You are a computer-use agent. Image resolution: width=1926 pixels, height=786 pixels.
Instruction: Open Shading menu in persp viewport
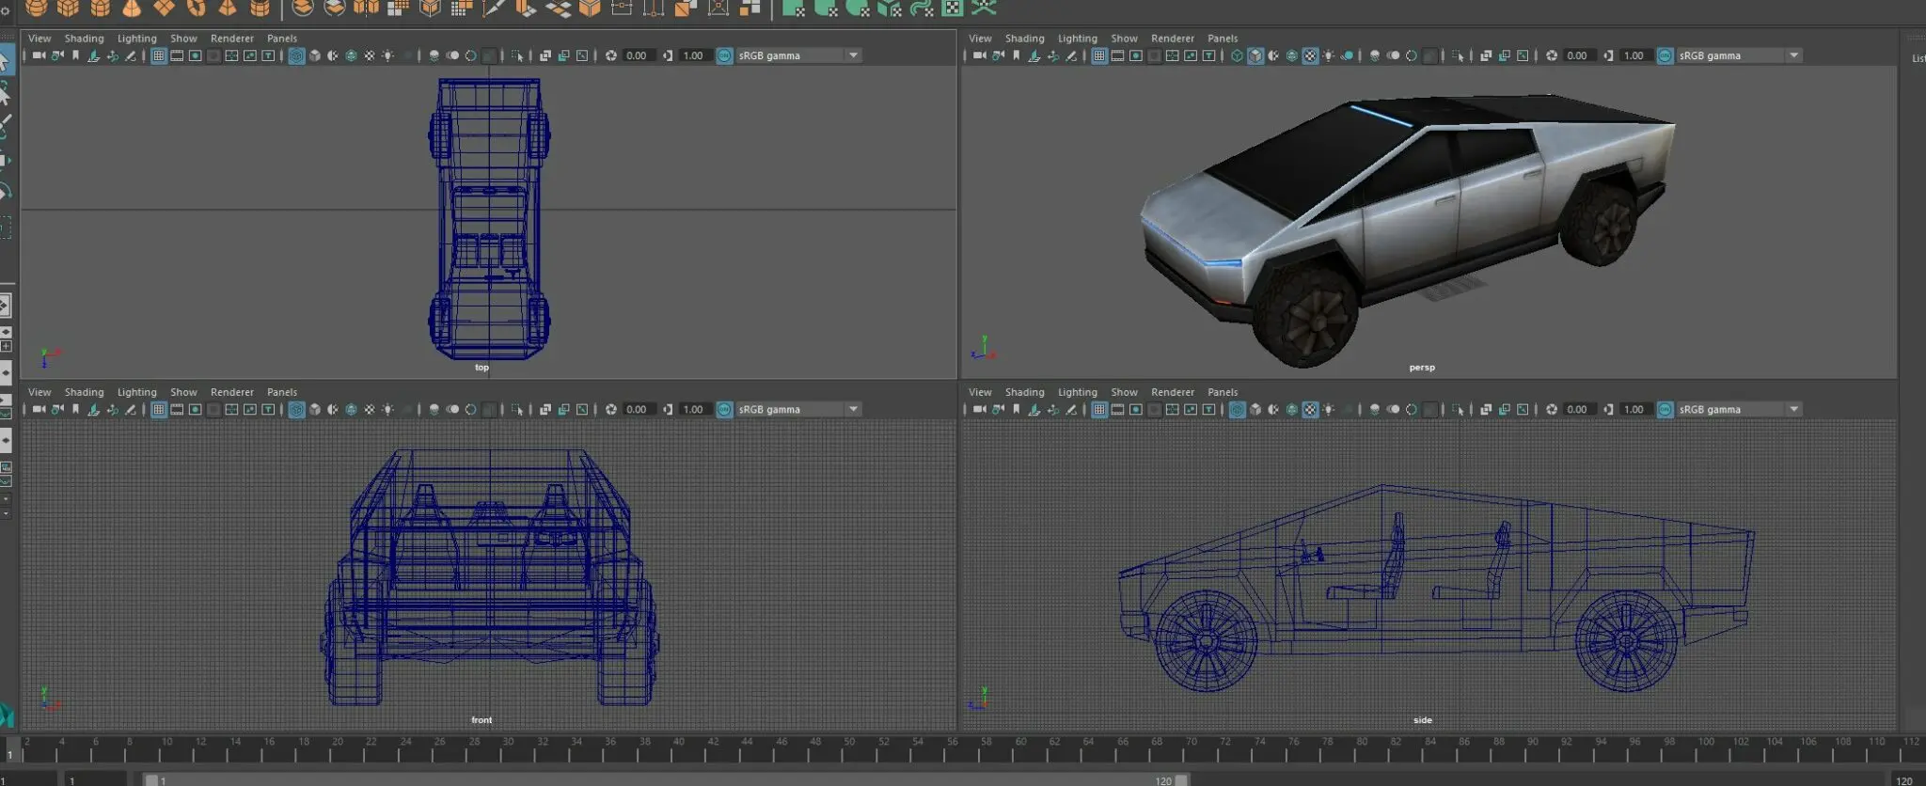(1024, 39)
